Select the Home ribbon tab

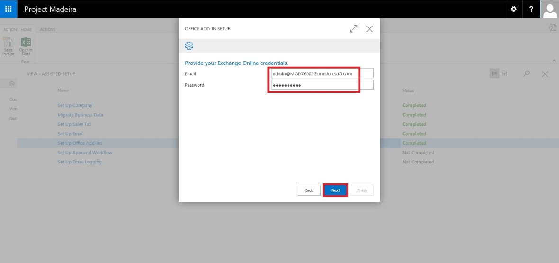[26, 30]
